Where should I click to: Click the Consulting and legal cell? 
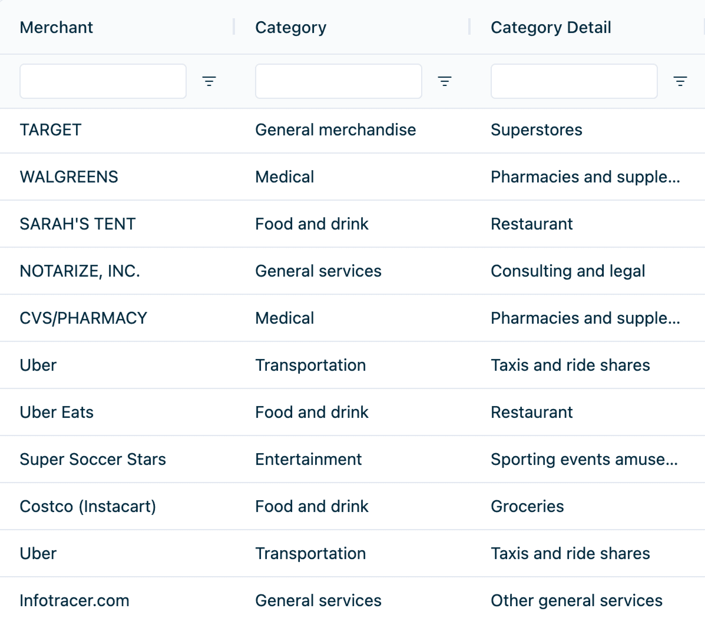pyautogui.click(x=568, y=271)
